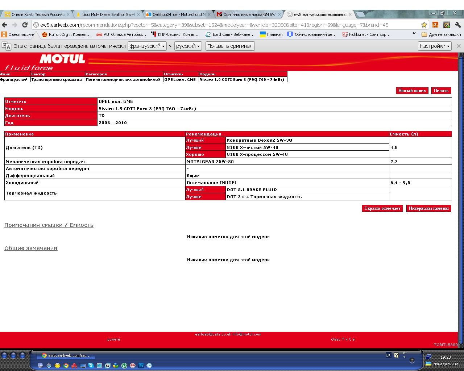Image resolution: width=464 pixels, height=371 pixels.
Task: Click the browser Back arrow
Action: point(4,25)
